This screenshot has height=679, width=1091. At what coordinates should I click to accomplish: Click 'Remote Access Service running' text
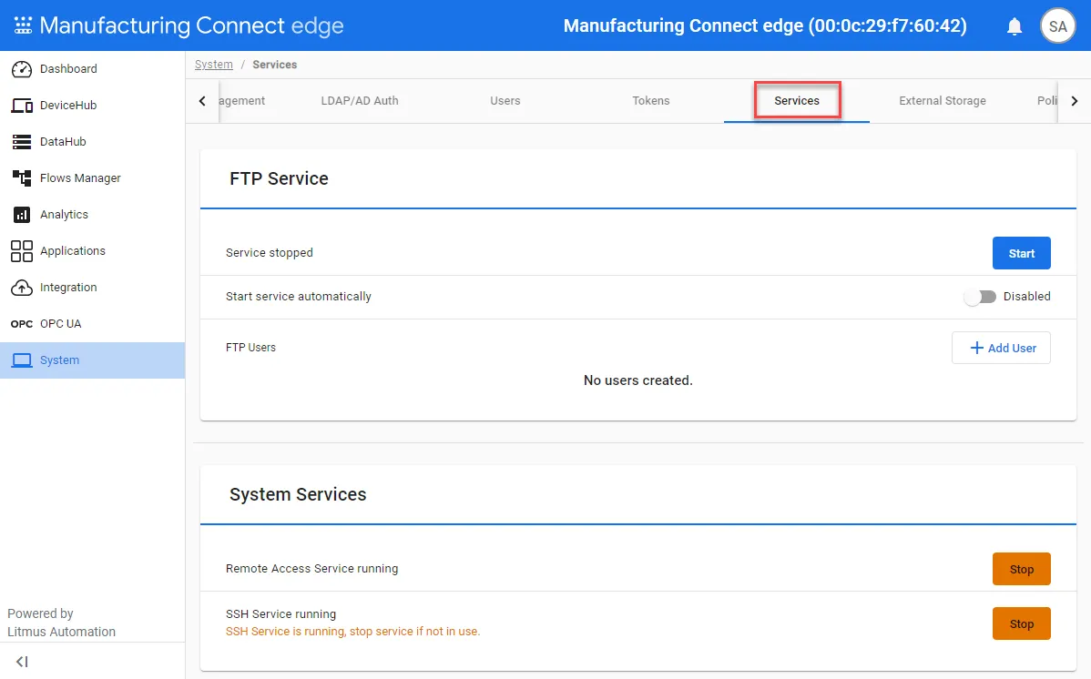coord(311,569)
